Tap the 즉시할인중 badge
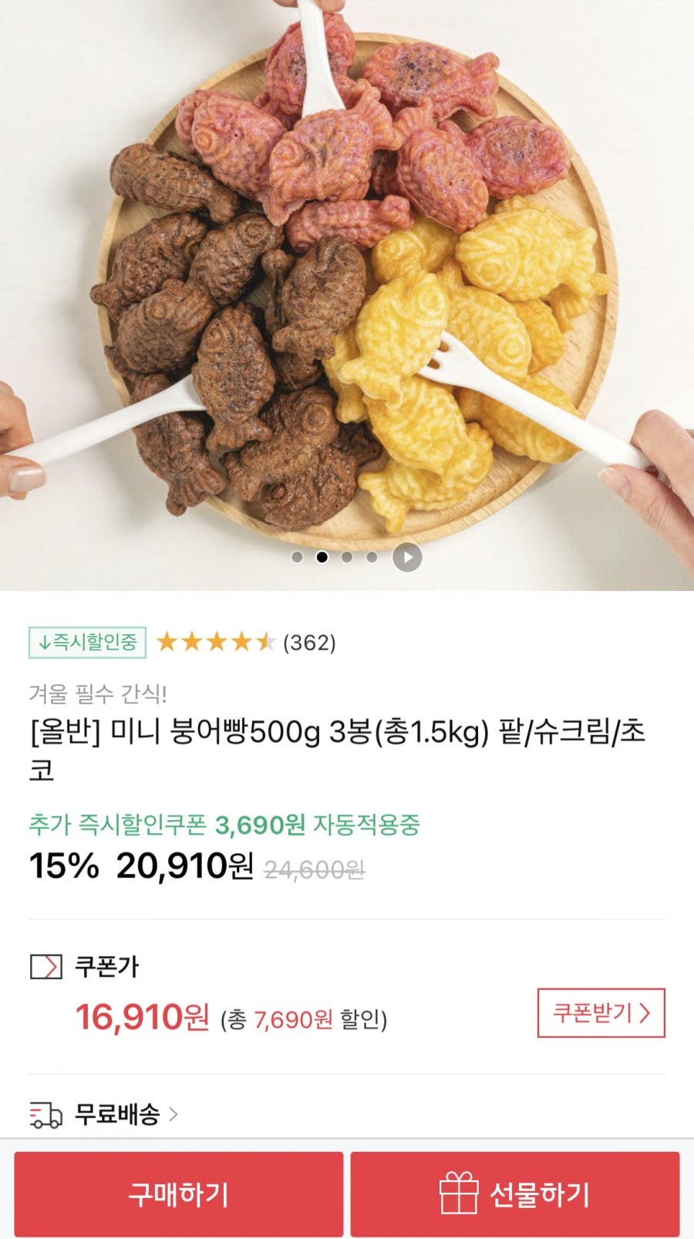 (87, 642)
